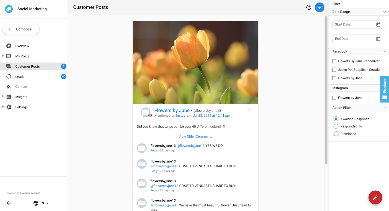The image size is (389, 211).
Task: Enable Jeevs Pet Supplies - Seattle filter
Action: coord(334,70)
